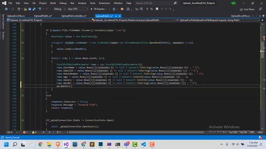The width and height of the screenshot is (266, 149).
Task: Click the error count indicator in status strip
Action: pos(25,132)
